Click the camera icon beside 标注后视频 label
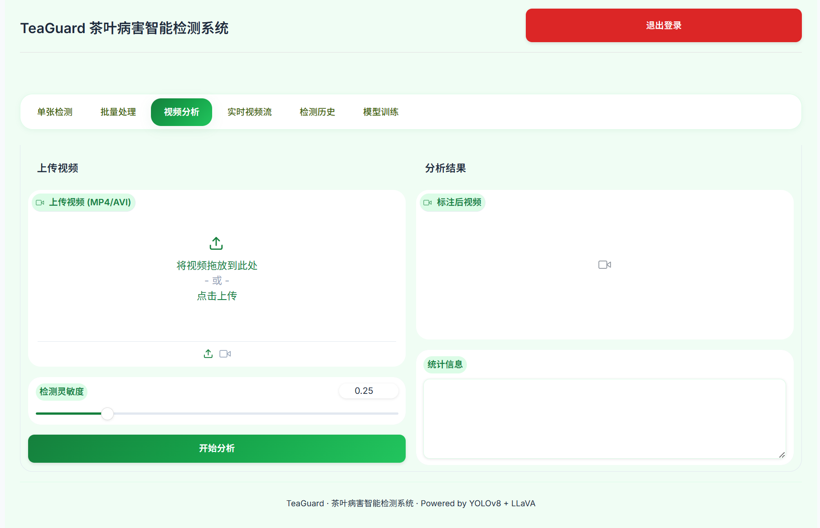The image size is (820, 528). tap(427, 203)
